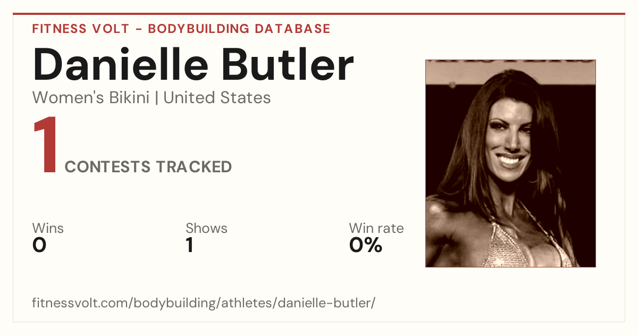Viewport: 638px width, 335px height.
Task: Click the Women's Bikini division text
Action: (x=91, y=98)
